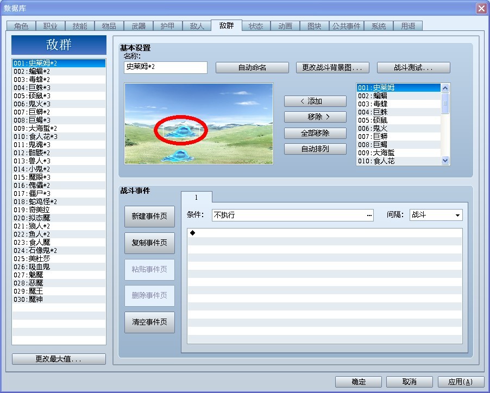
Task: Click the first event command line ◆
Action: pos(325,233)
